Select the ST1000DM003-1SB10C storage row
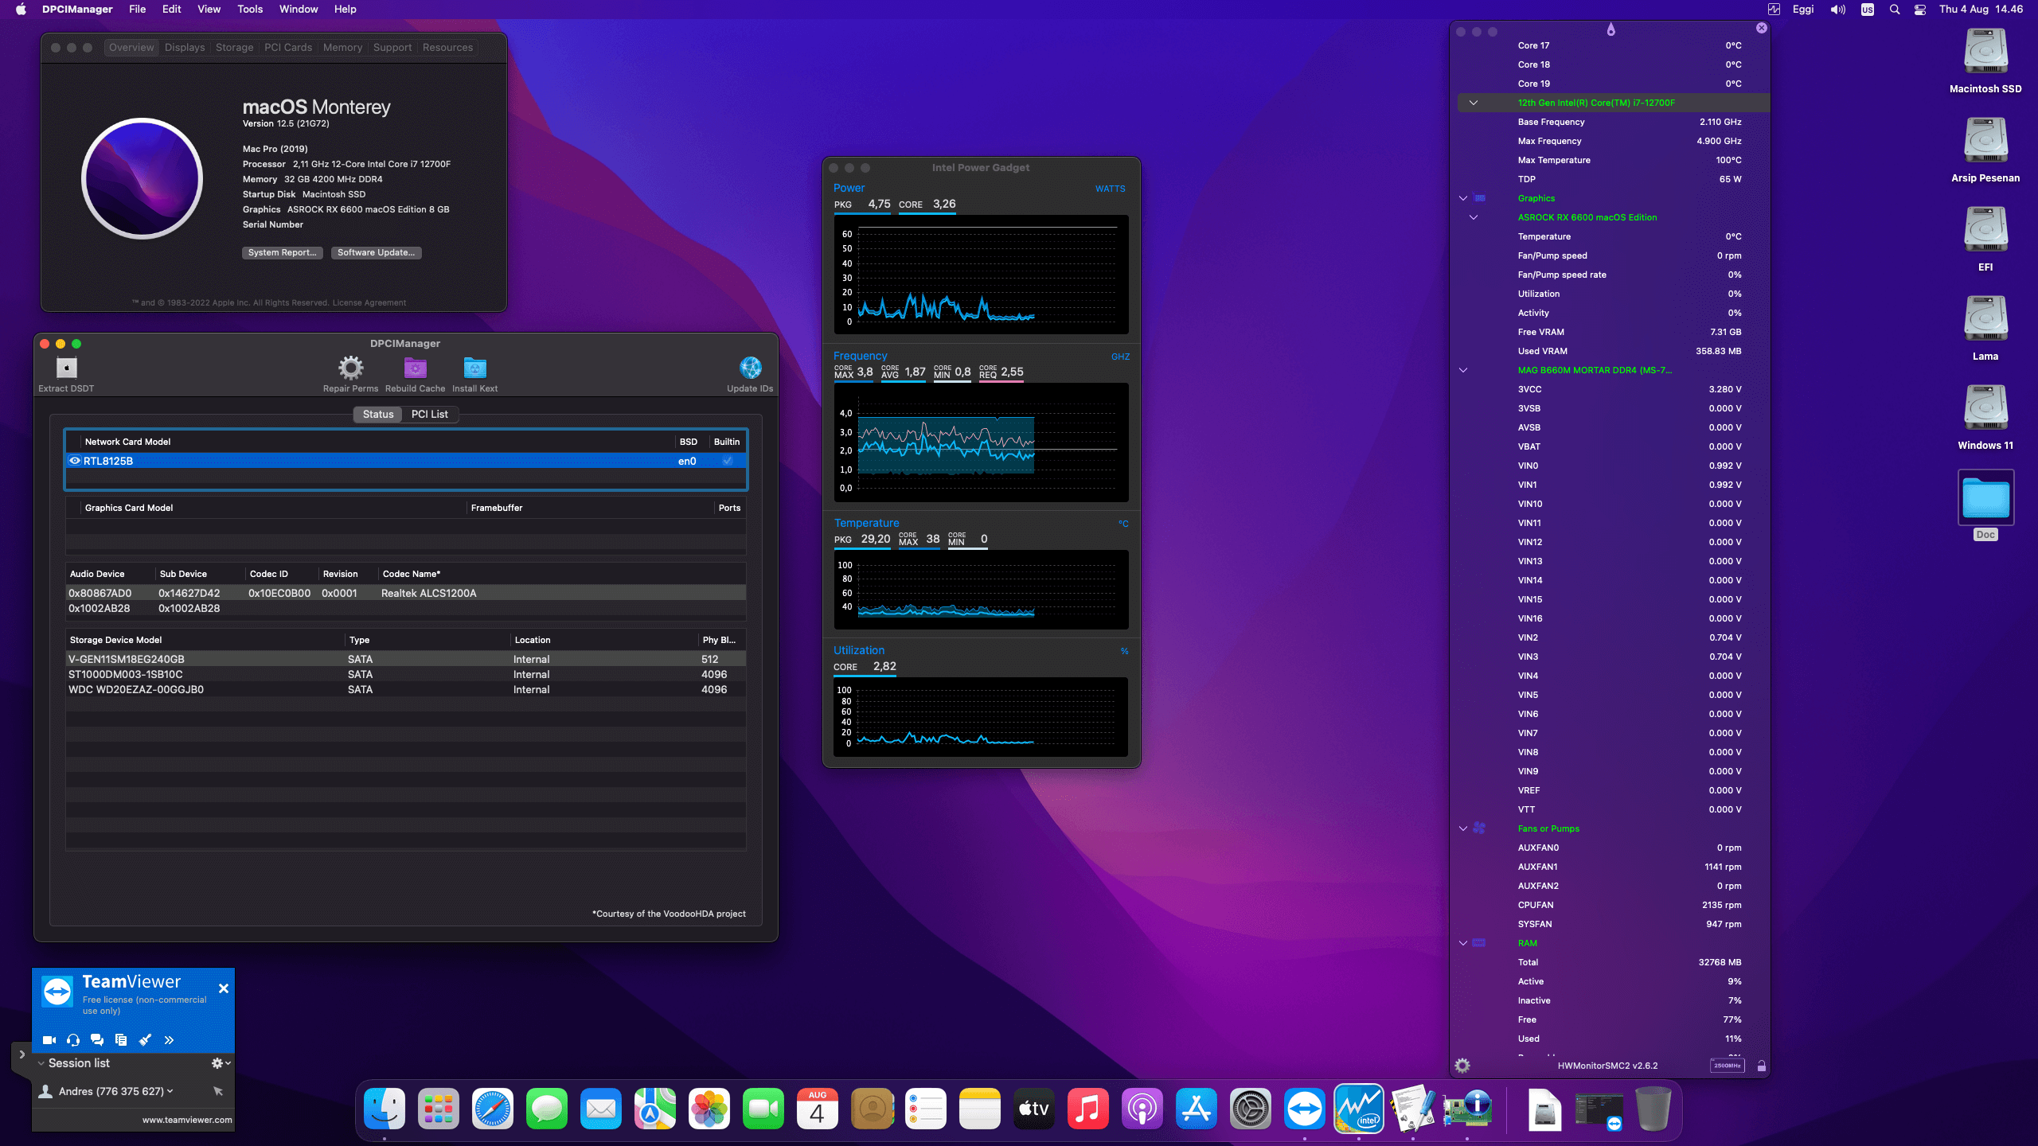The image size is (2038, 1146). (x=406, y=674)
